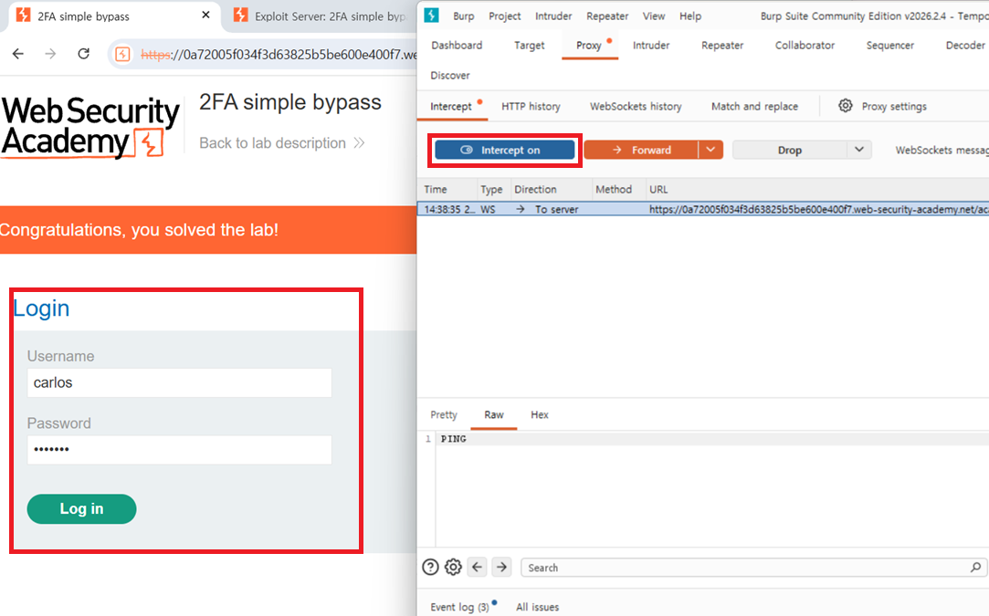This screenshot has width=989, height=616.
Task: Open the Project menu
Action: click(505, 16)
